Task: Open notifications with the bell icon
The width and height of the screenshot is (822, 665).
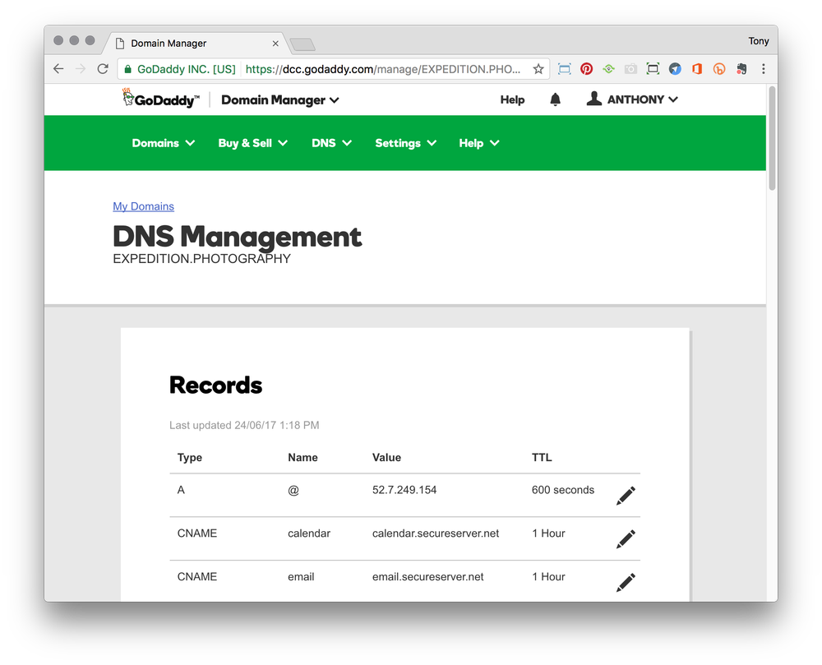Action: (x=555, y=99)
